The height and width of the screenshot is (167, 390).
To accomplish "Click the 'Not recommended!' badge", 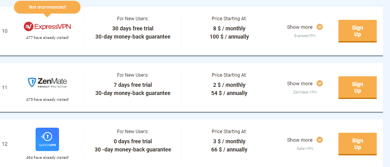I will pos(47,7).
